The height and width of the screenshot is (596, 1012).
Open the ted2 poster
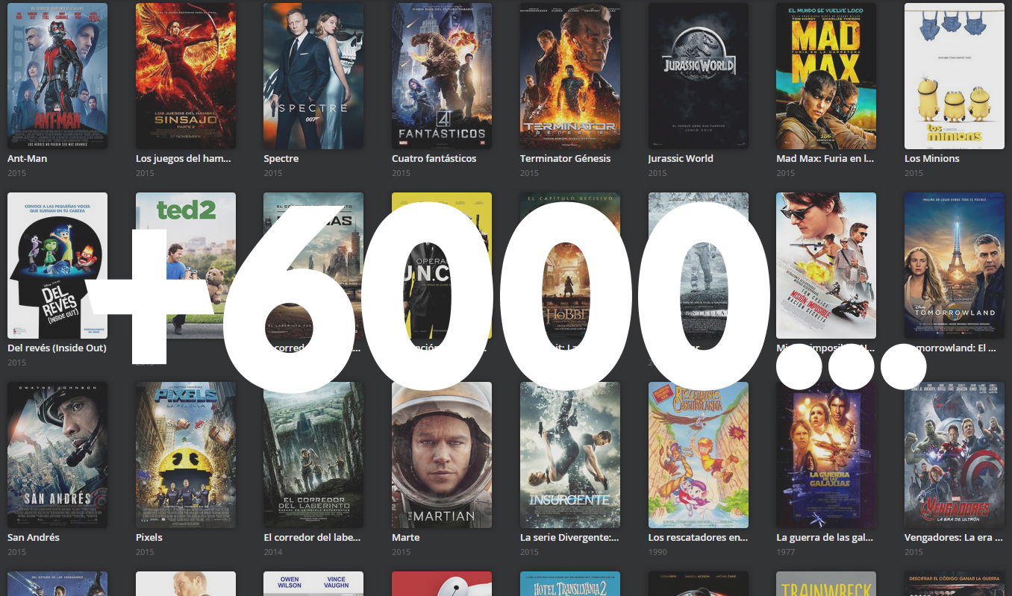point(186,266)
